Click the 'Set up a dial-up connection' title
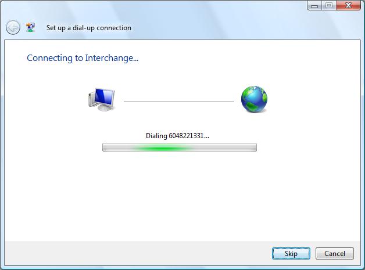The image size is (365, 270). (89, 28)
